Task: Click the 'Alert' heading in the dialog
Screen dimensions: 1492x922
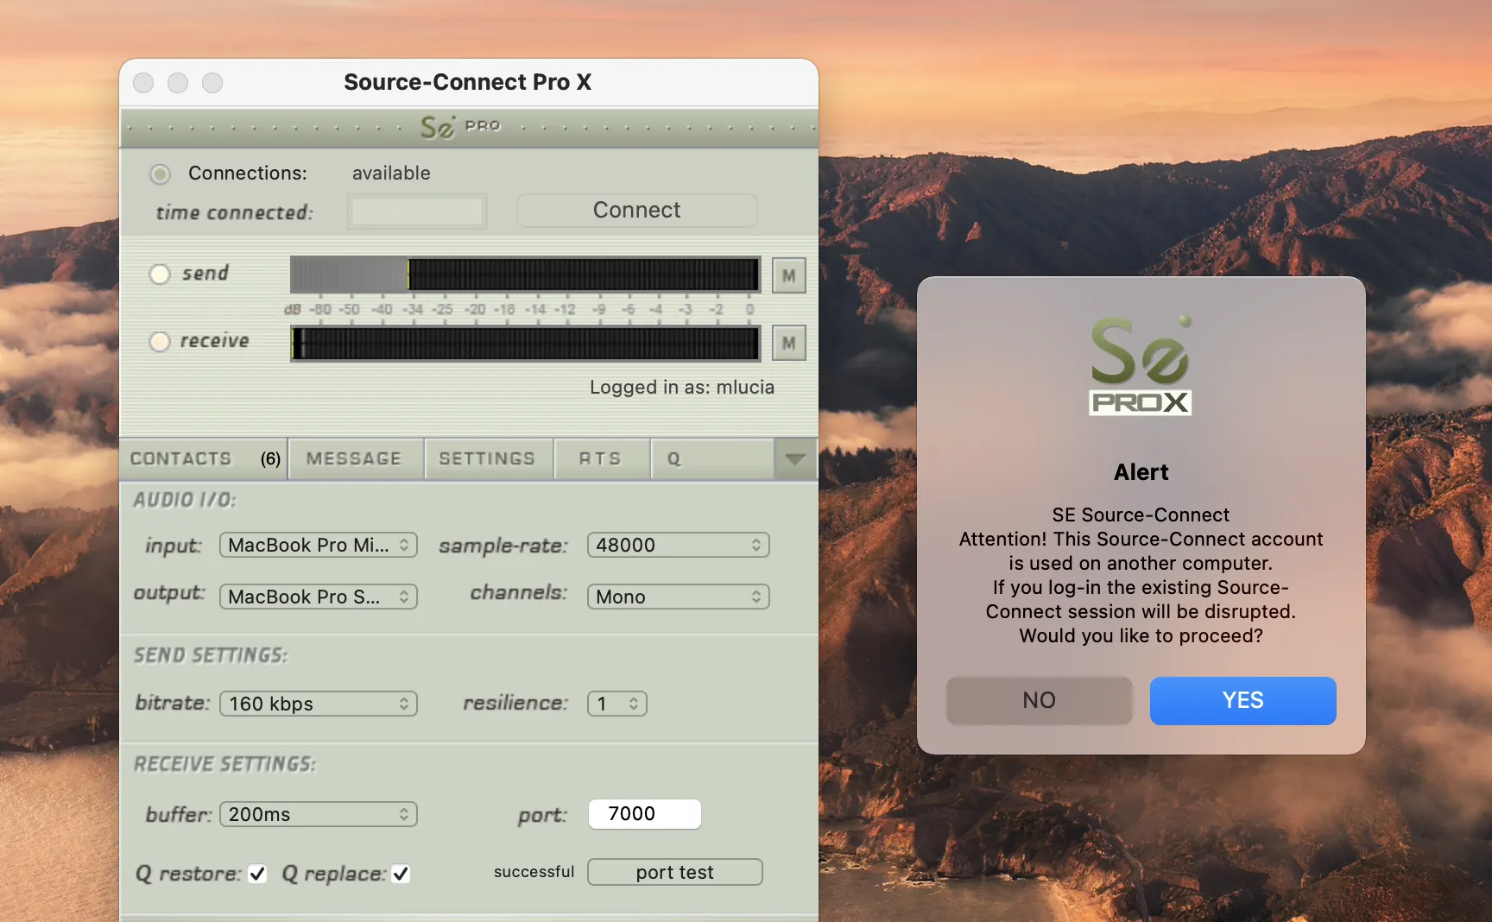Action: pyautogui.click(x=1141, y=472)
